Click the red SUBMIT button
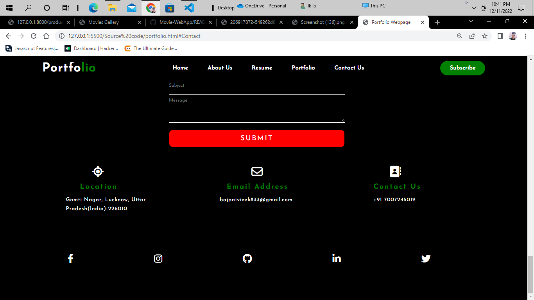Viewport: 534px width, 300px height. (257, 138)
